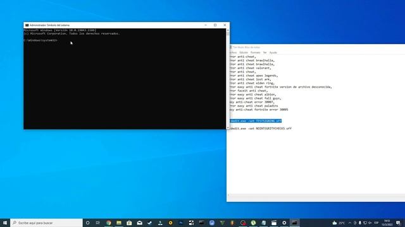Click the C:\Windows\system32> prompt line
The width and height of the screenshot is (405, 227).
coord(40,40)
